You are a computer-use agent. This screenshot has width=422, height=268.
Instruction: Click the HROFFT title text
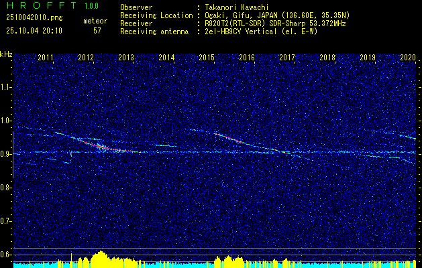pos(42,5)
